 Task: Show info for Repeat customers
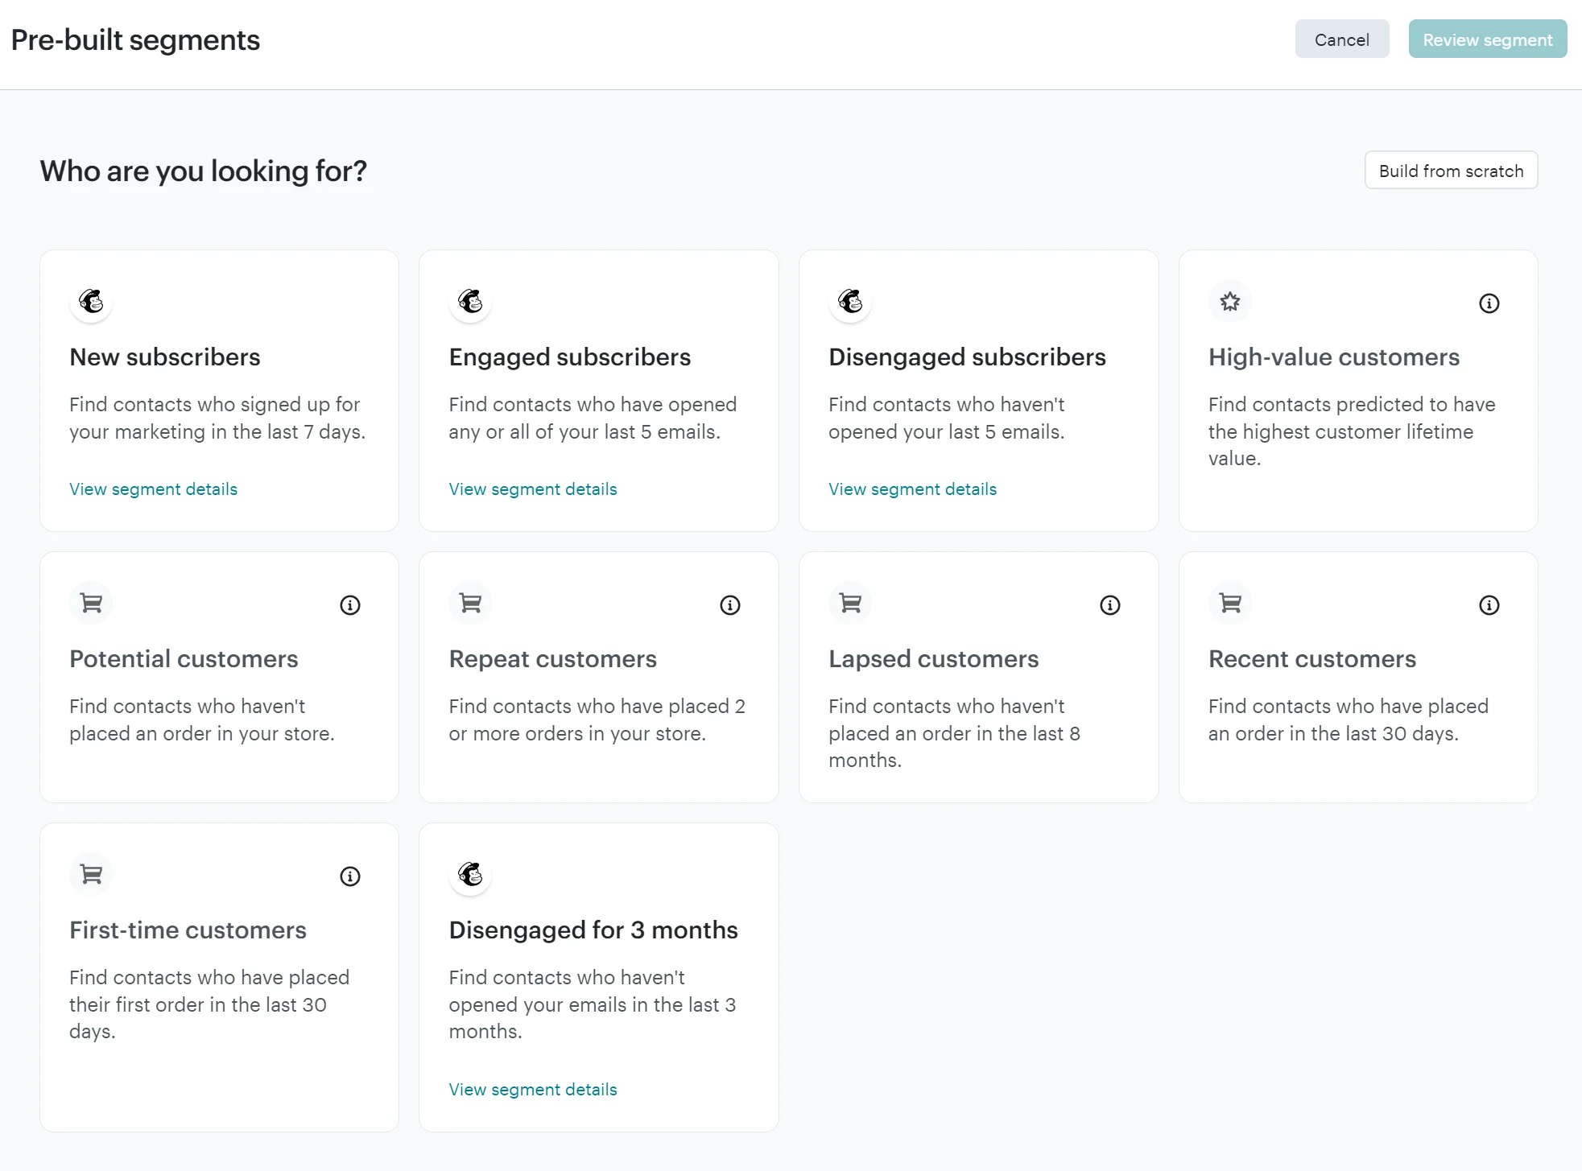click(x=730, y=605)
